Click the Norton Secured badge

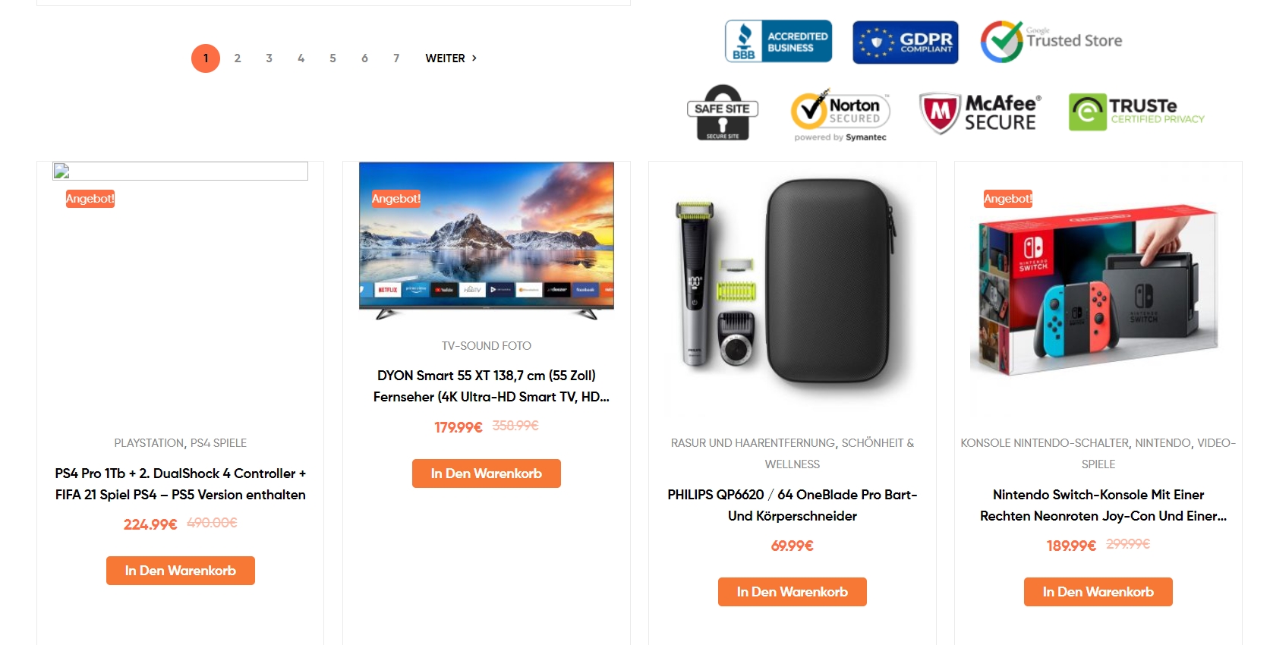[x=840, y=115]
